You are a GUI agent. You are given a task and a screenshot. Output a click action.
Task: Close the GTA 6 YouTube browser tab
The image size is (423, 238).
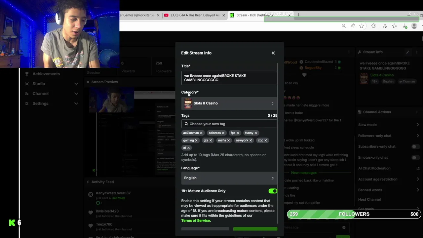click(x=224, y=15)
